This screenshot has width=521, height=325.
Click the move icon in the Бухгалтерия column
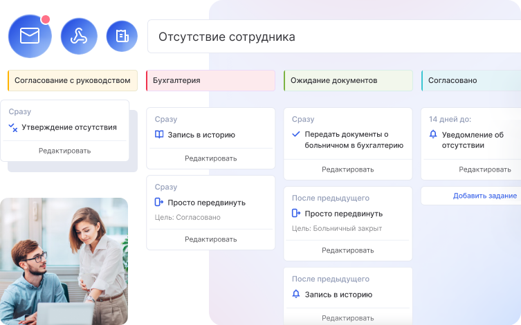(159, 203)
